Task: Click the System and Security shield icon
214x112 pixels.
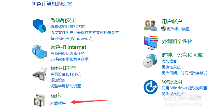Action: click(39, 26)
